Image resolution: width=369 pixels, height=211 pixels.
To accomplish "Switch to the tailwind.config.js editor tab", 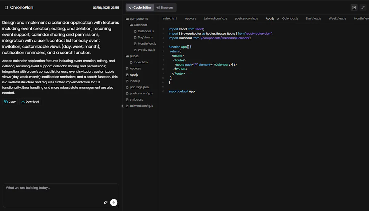I will point(215,18).
